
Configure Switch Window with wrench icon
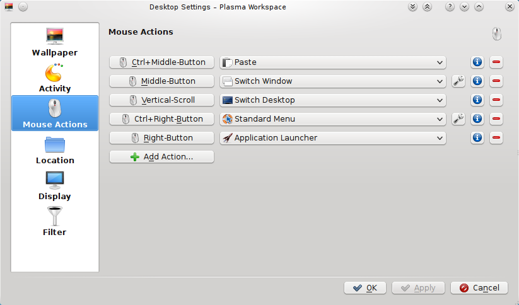point(458,81)
